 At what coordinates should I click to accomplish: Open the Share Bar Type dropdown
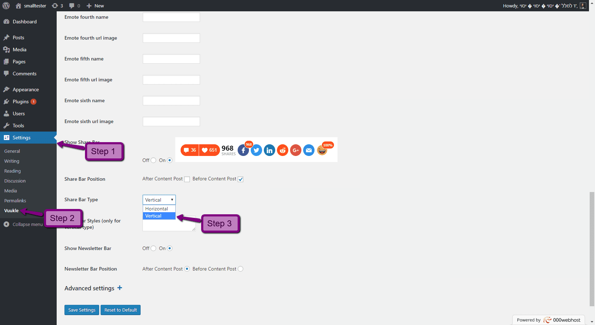pyautogui.click(x=159, y=200)
